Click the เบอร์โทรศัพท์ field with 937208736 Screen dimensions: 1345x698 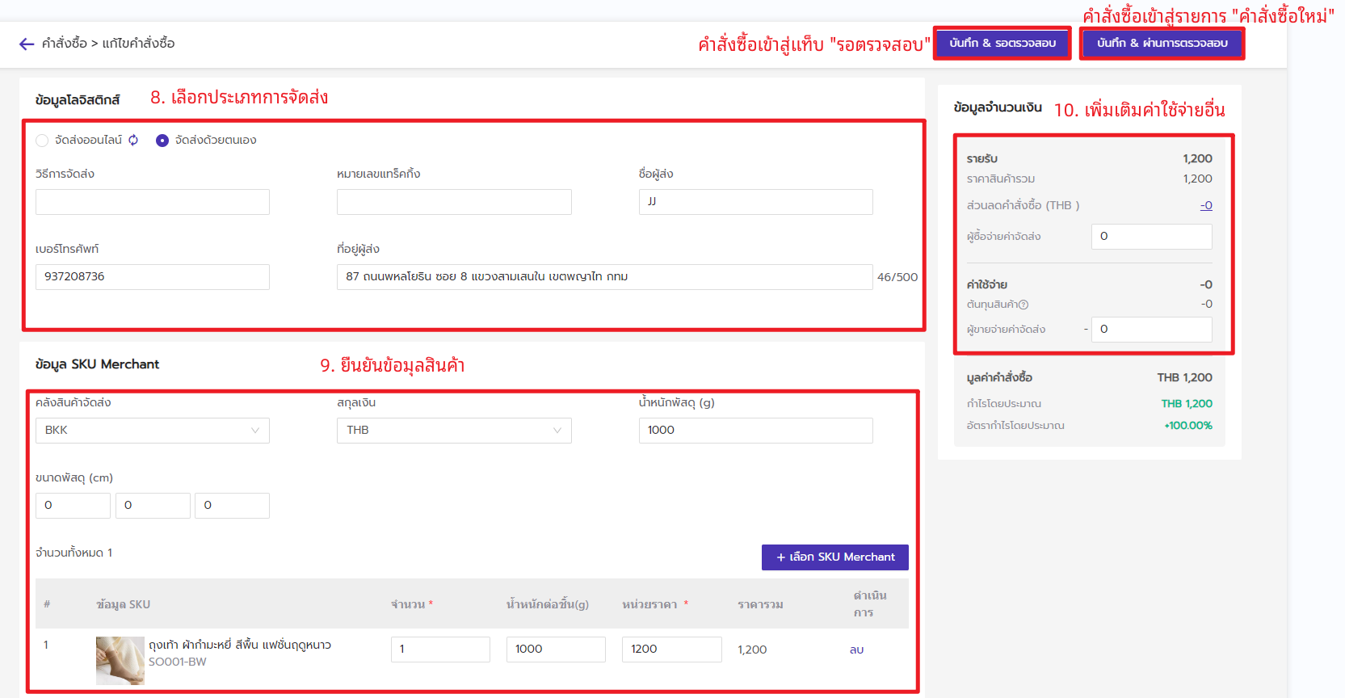153,277
